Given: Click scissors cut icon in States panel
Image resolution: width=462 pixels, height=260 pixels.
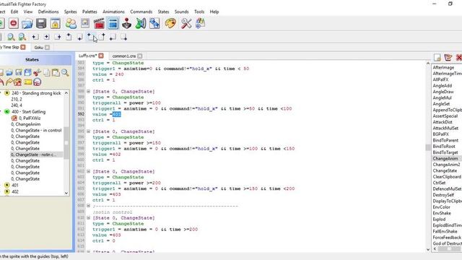Looking at the screenshot, I should 37,72.
